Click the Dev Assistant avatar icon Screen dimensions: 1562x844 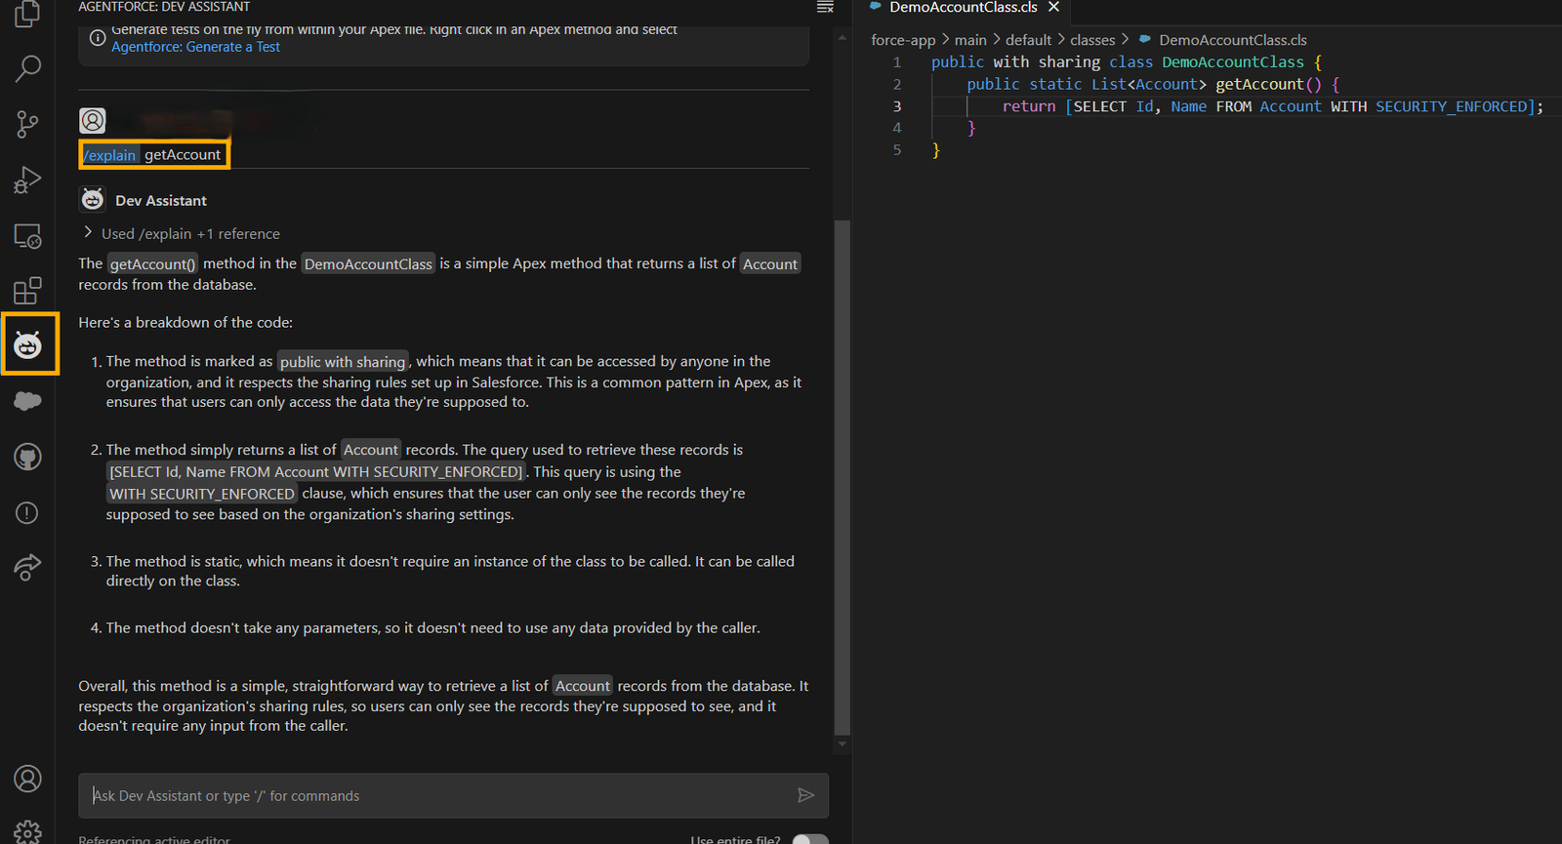coord(93,200)
